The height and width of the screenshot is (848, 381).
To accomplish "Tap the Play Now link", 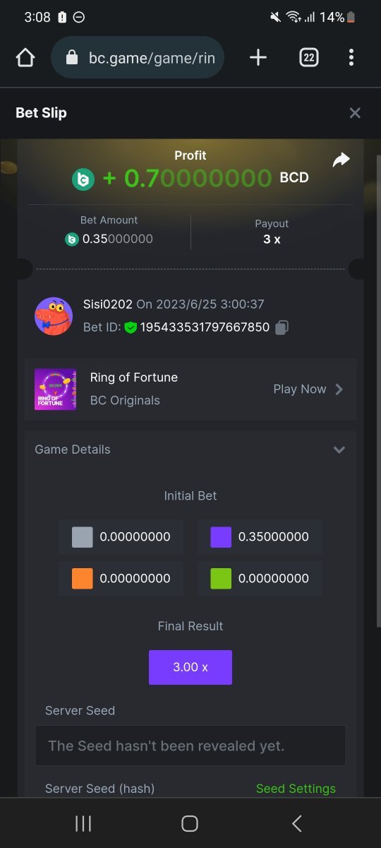I will (300, 389).
